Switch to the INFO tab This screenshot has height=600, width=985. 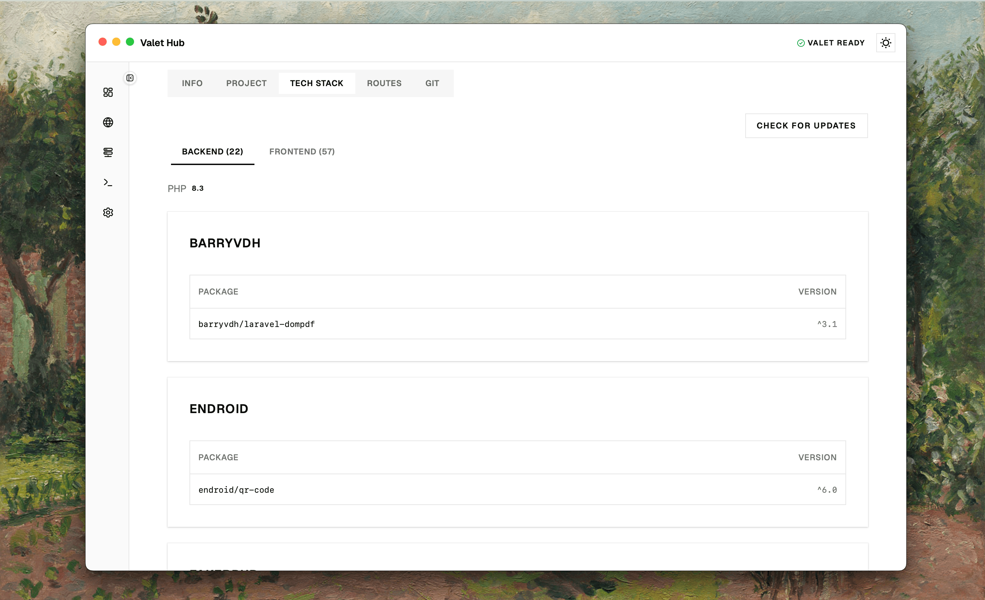[192, 83]
